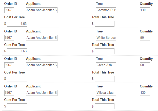Click Total This Tree field for Green Ash
Screen dimensions: 158x111
click(x=105, y=79)
